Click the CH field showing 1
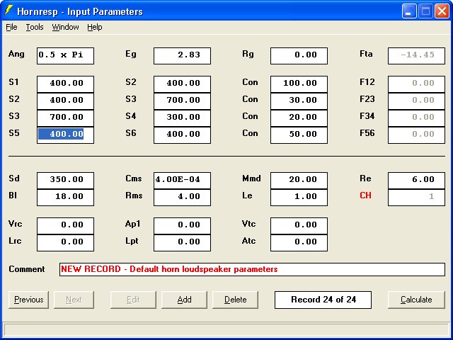Screen dimensions: 453x340 point(416,198)
